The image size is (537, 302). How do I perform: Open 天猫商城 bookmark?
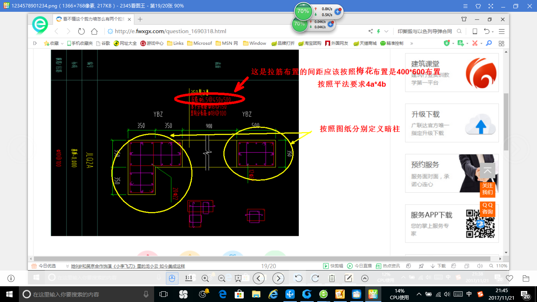[x=365, y=43]
